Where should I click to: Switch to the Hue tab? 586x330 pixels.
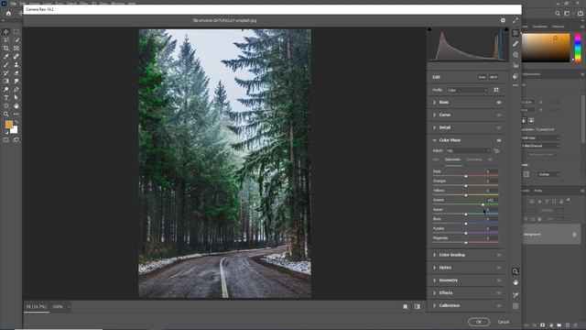click(x=436, y=159)
